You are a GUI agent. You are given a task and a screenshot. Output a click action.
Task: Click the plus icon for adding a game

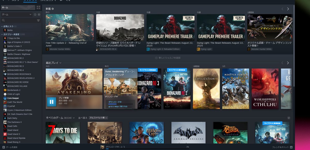3,147
